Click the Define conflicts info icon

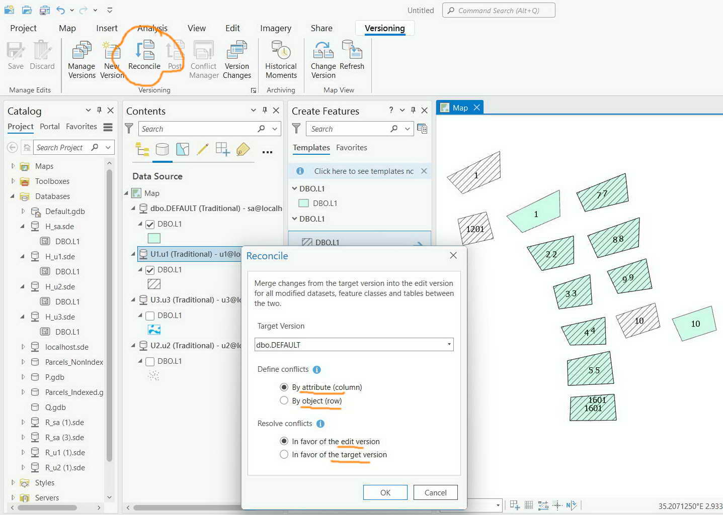click(316, 370)
